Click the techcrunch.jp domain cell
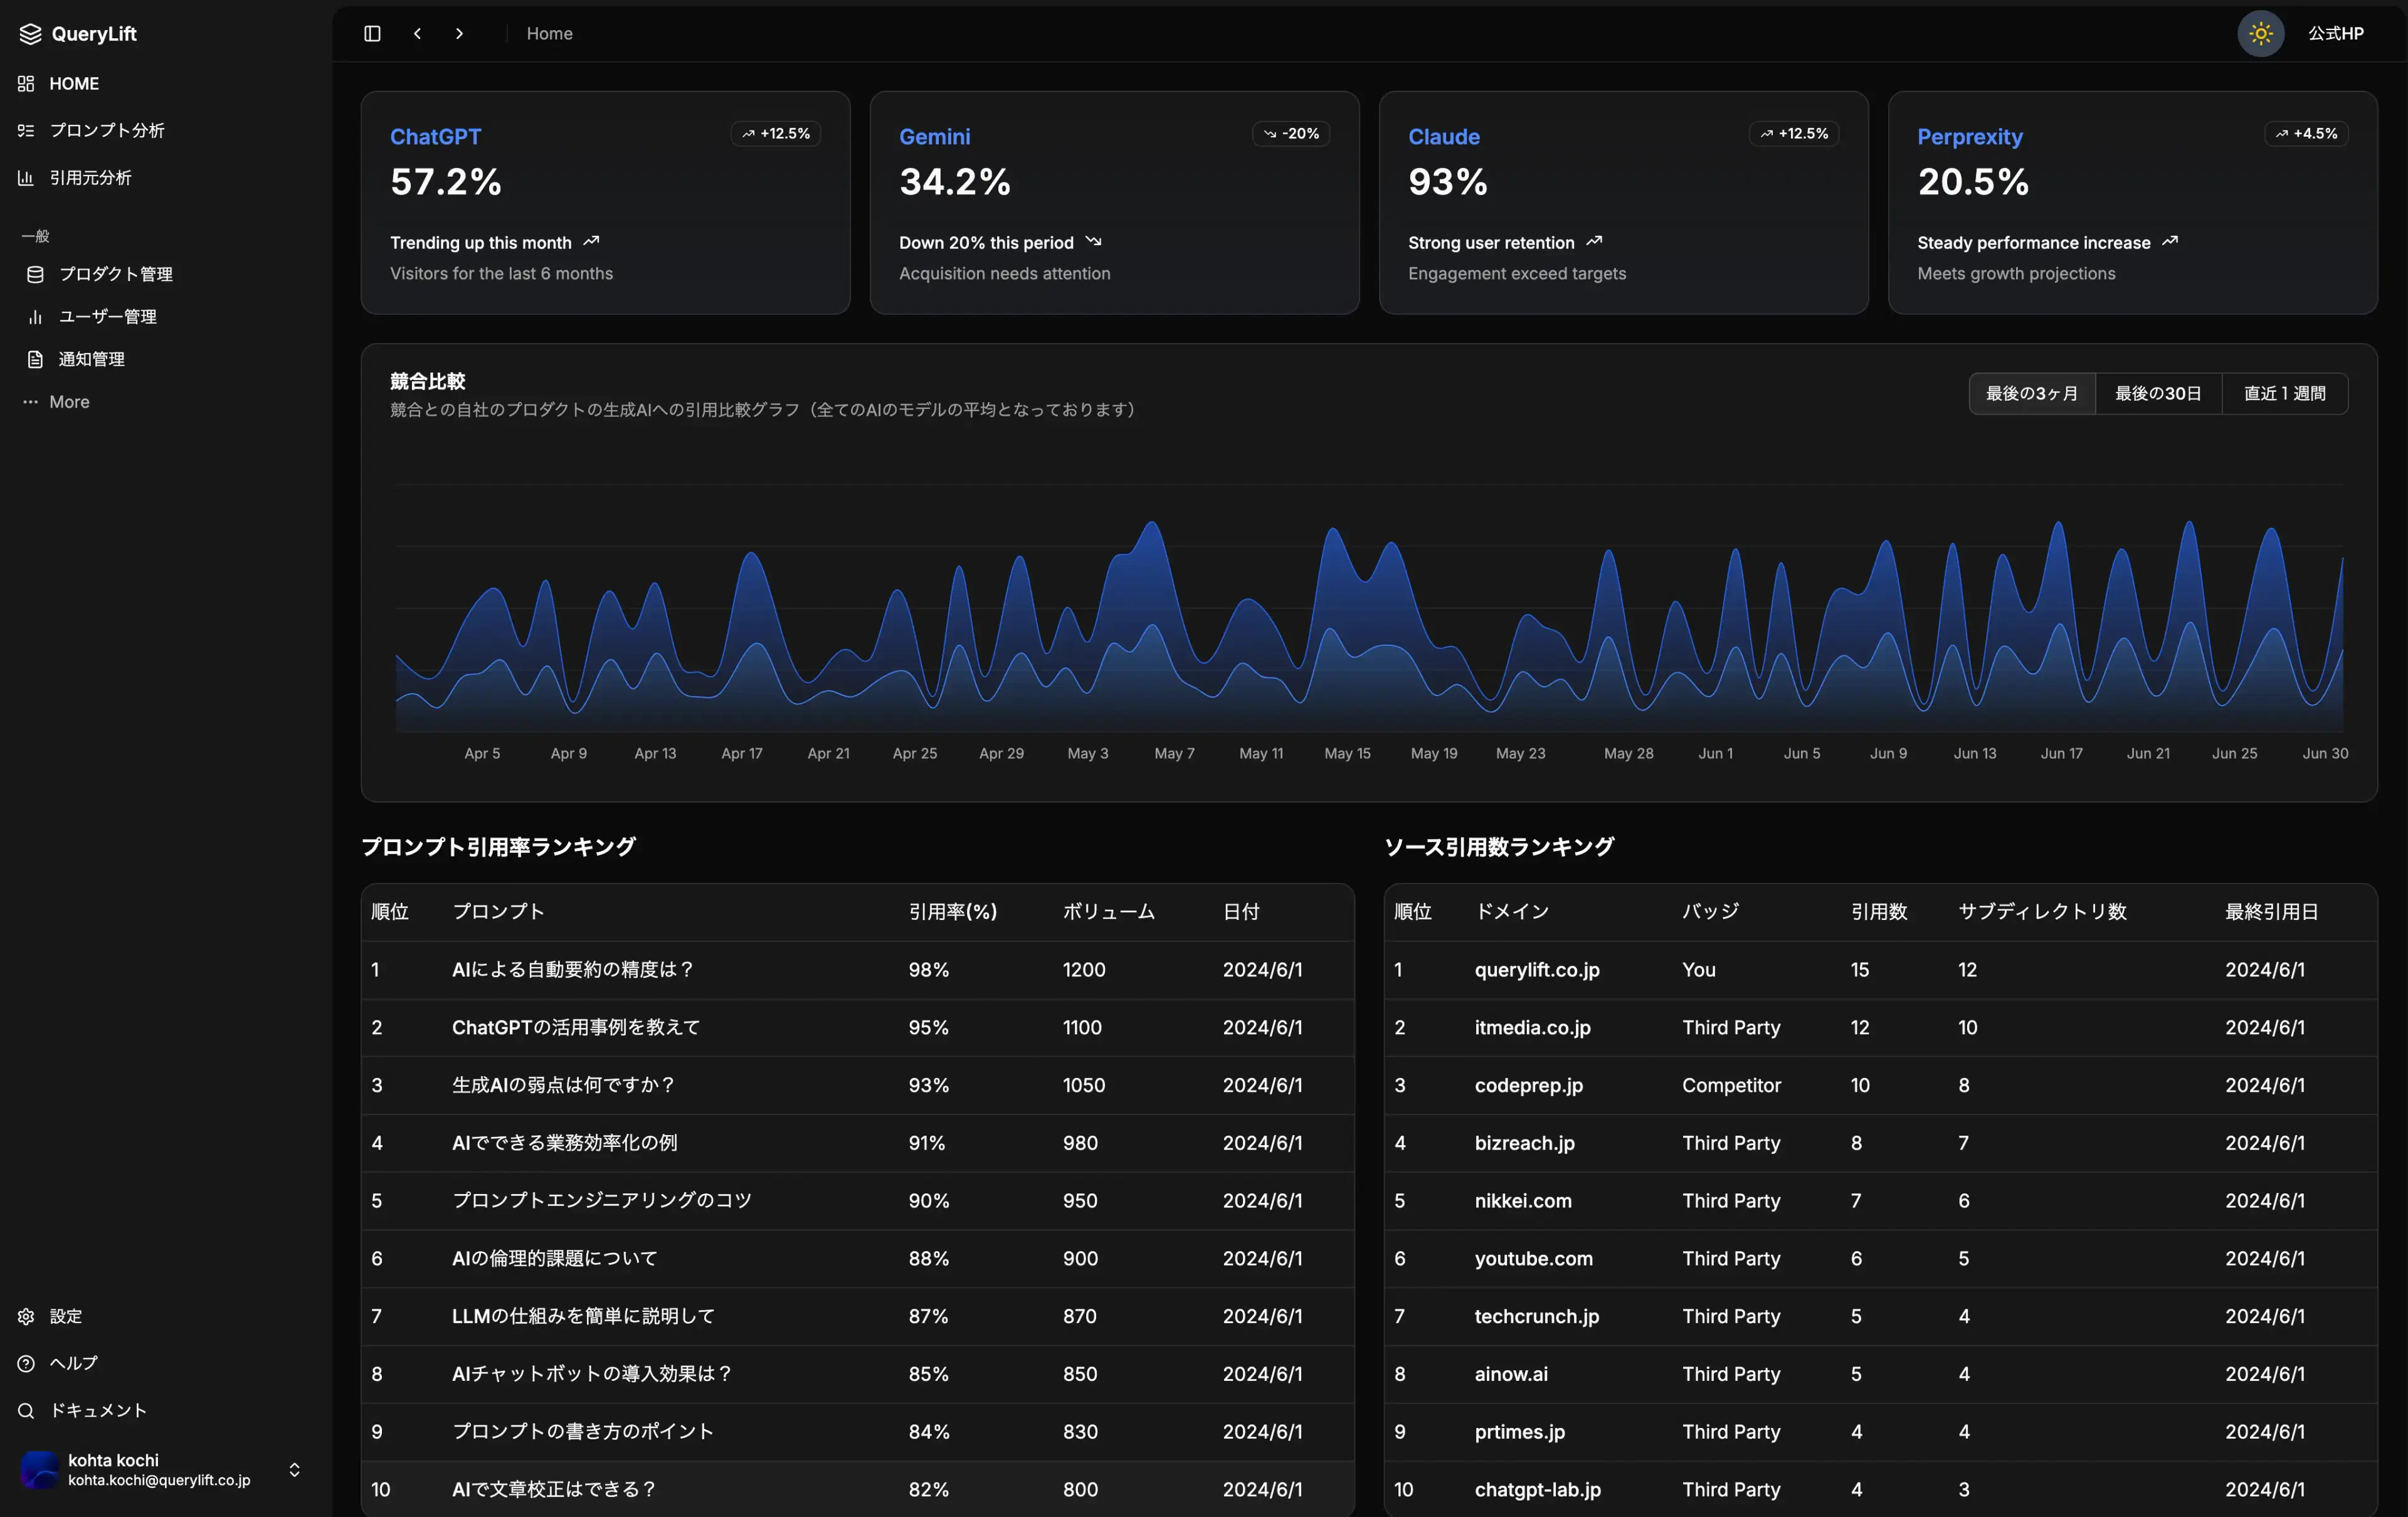The image size is (2408, 1517). point(1536,1317)
